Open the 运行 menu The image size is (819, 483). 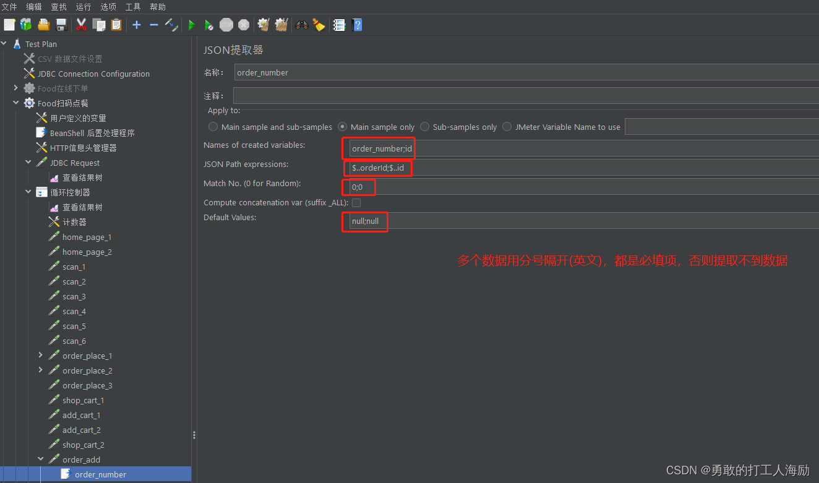(x=84, y=7)
